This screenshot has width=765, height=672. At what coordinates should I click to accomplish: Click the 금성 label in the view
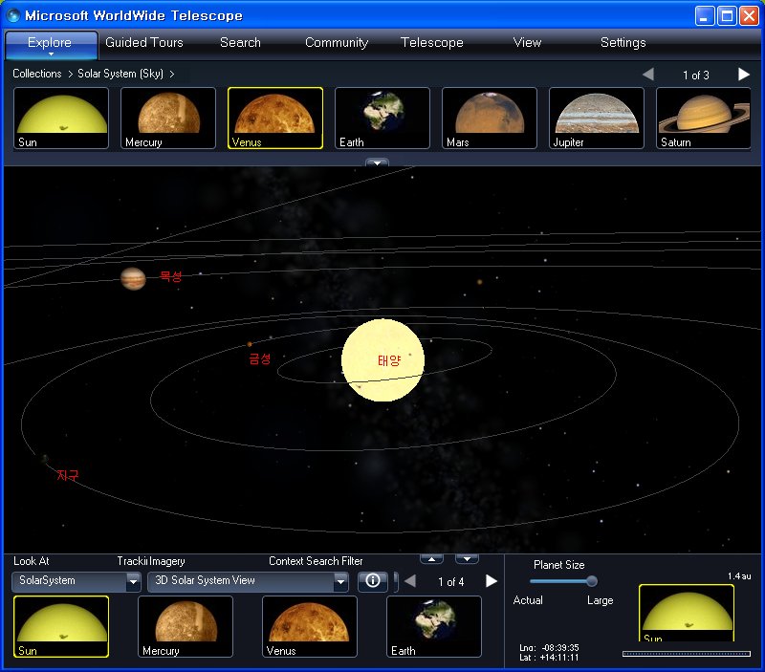(x=259, y=358)
